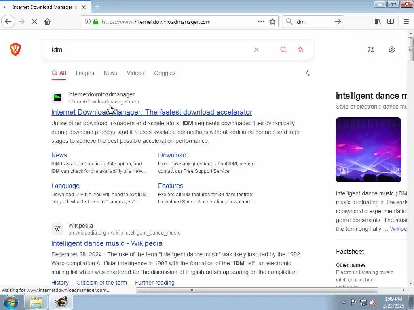
Task: Focus the browser search box with idm
Action: pos(313,22)
